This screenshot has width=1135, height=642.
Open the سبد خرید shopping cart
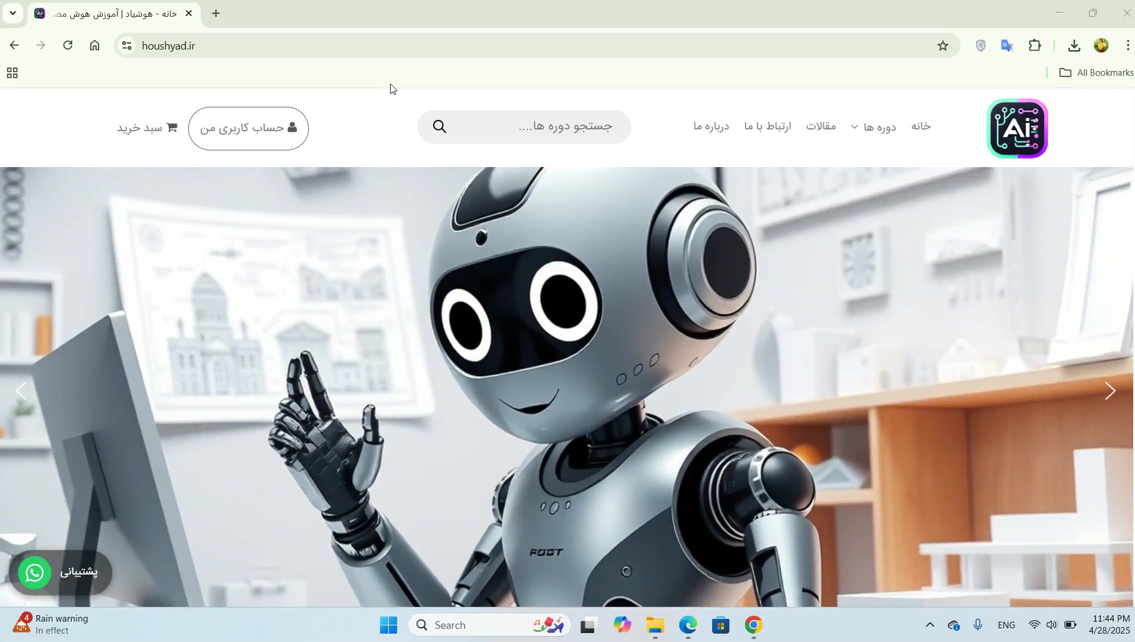click(147, 128)
